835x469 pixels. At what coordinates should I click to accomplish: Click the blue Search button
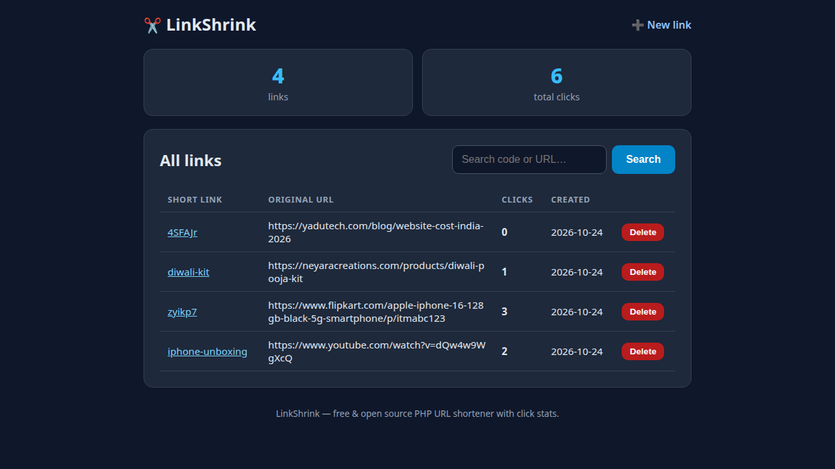coord(643,160)
